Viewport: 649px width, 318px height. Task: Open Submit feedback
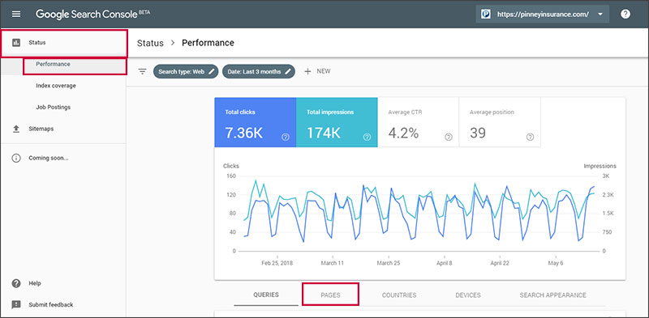click(x=51, y=305)
